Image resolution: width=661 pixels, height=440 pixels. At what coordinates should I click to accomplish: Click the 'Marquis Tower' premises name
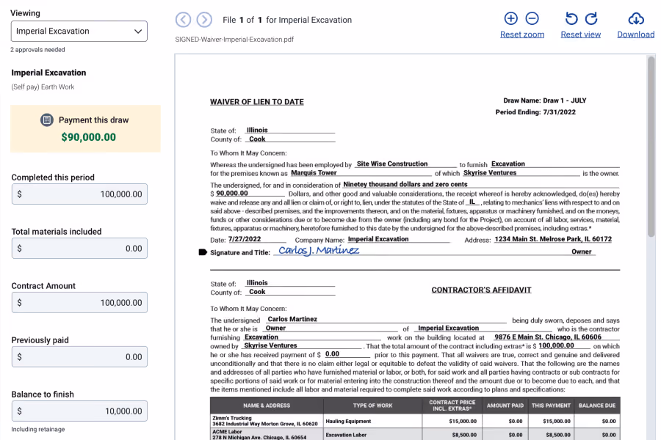click(x=314, y=172)
